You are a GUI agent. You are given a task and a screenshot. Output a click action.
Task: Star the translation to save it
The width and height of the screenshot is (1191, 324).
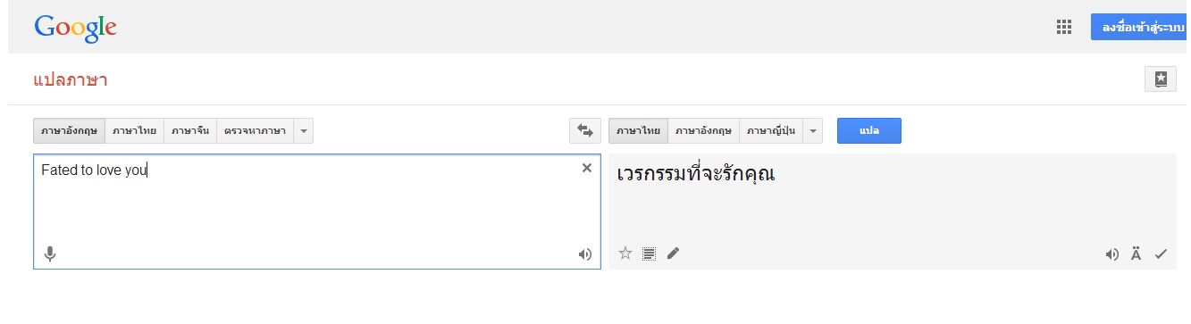(x=625, y=253)
